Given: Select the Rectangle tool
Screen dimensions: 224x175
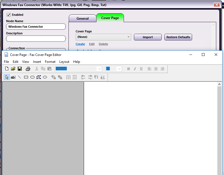Looking at the screenshot, I should 26,77.
